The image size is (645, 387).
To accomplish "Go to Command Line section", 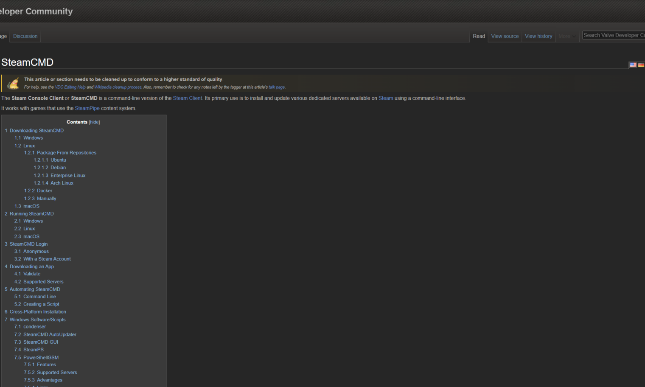I will pos(35,297).
